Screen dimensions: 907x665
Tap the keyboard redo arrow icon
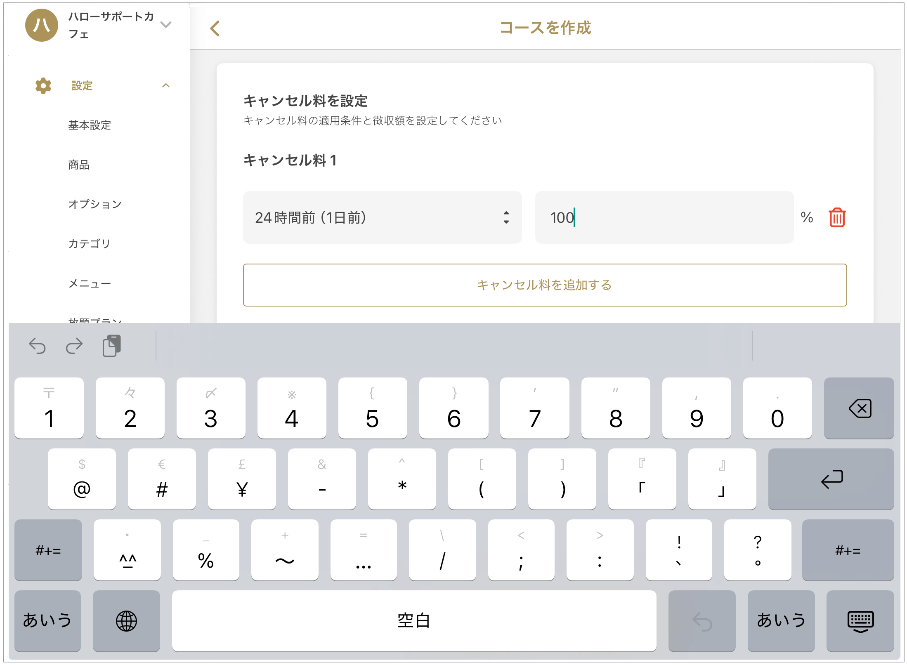click(x=74, y=346)
